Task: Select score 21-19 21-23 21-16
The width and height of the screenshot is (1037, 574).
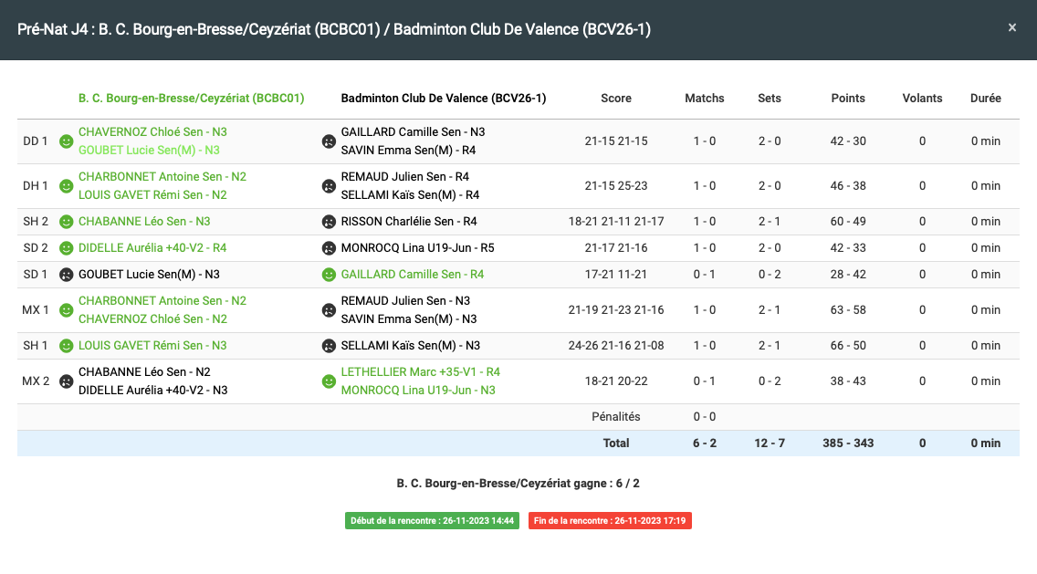Action: (615, 310)
